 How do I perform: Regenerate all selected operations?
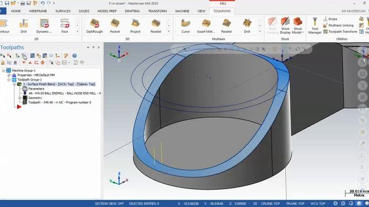pos(18,56)
